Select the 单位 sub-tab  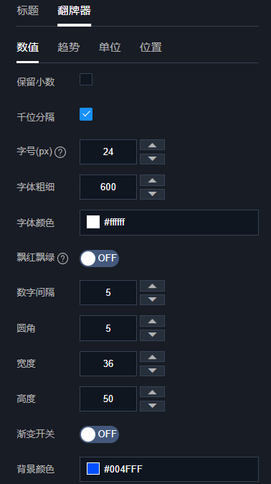(x=110, y=47)
